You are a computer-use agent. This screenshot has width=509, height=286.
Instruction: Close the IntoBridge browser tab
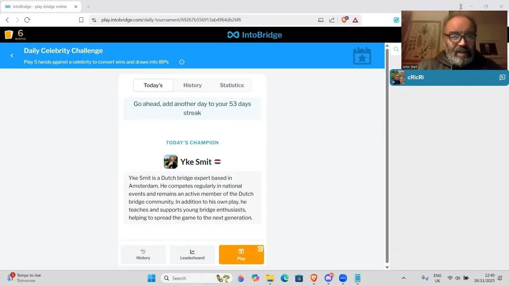[x=76, y=7]
